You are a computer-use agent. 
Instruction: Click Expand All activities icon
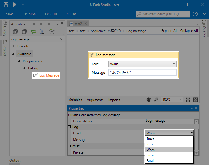tap(15, 32)
